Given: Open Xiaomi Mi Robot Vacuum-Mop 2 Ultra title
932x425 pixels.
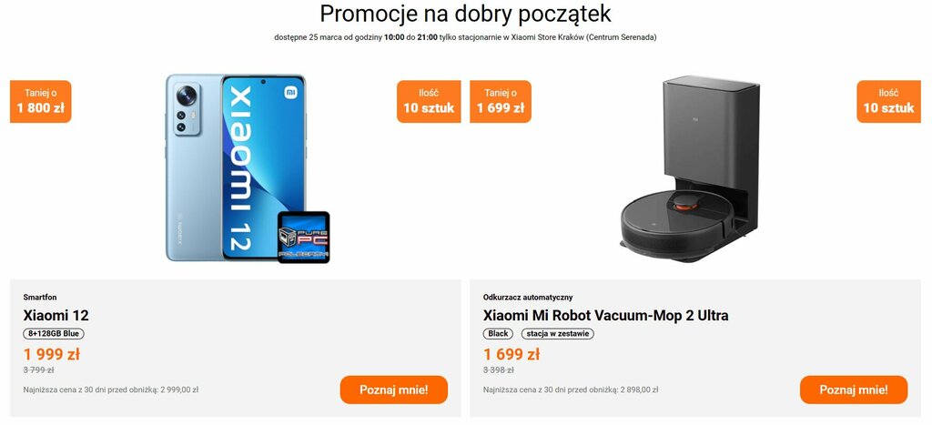Looking at the screenshot, I should (605, 315).
